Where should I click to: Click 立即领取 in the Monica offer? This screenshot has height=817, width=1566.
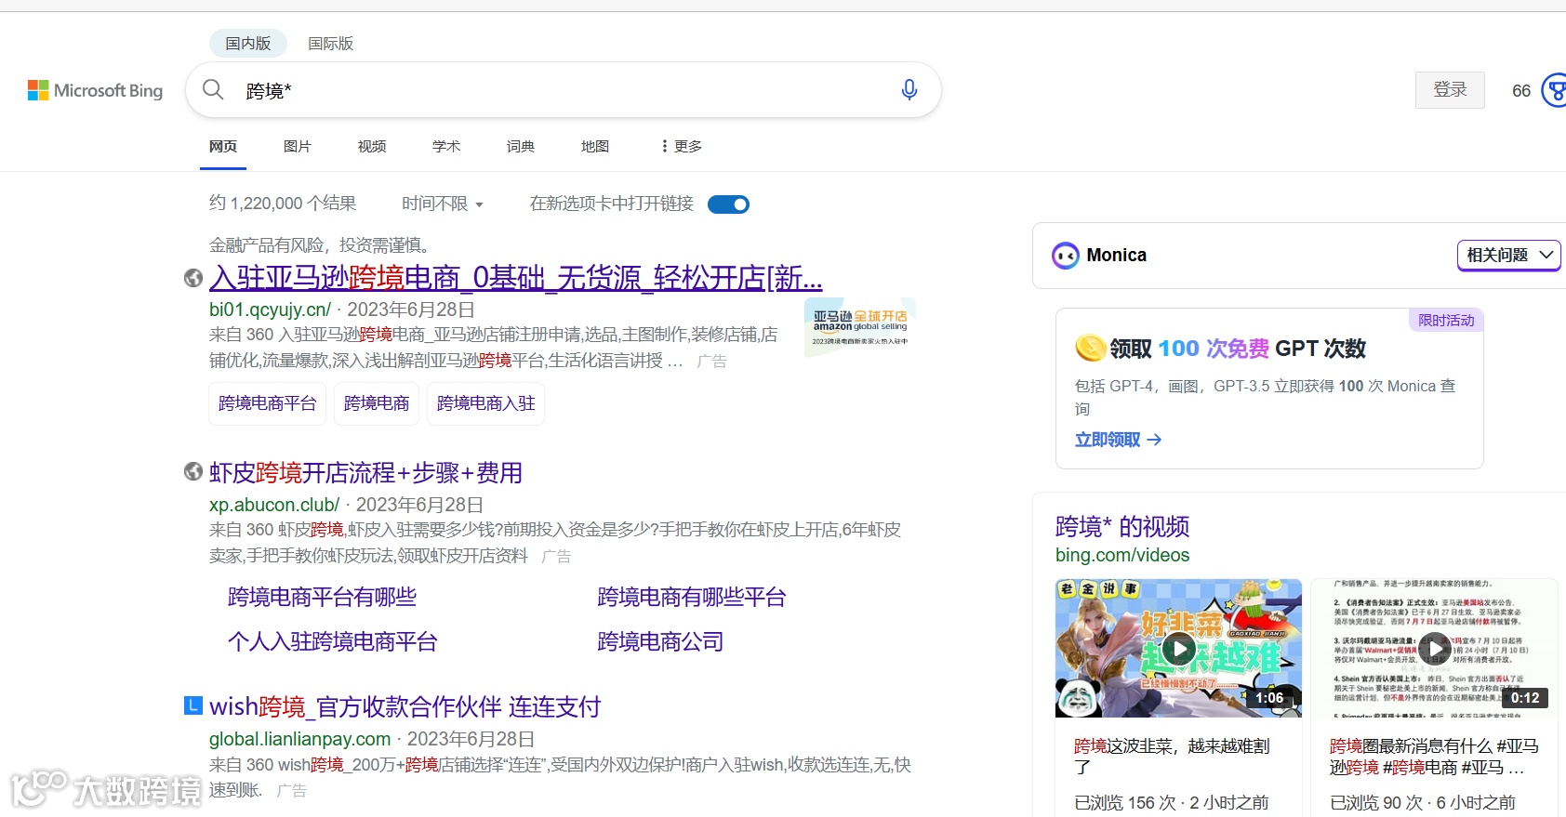1119,440
